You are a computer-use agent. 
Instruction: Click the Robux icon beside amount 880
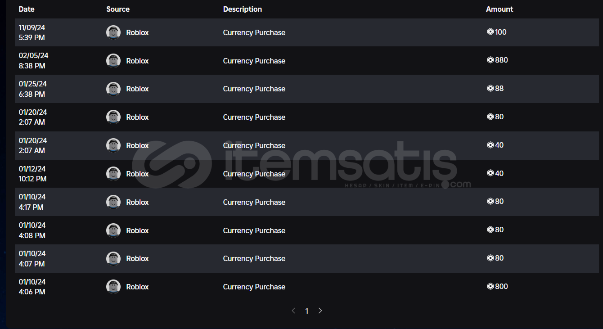pos(490,60)
